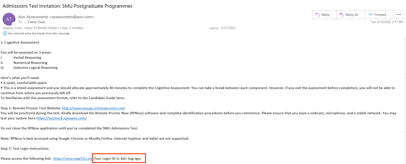Click the removed extra line breaks notice
The height and width of the screenshot is (164, 406).
pos(39,34)
